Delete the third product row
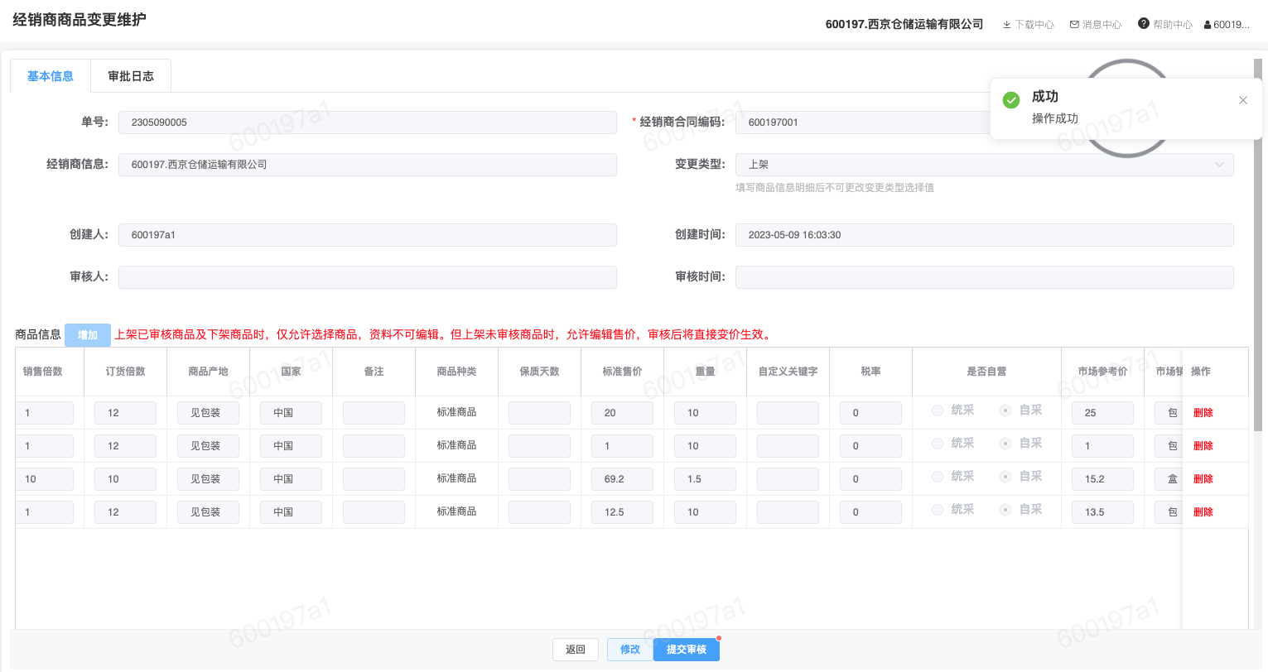The width and height of the screenshot is (1268, 672). click(x=1203, y=479)
